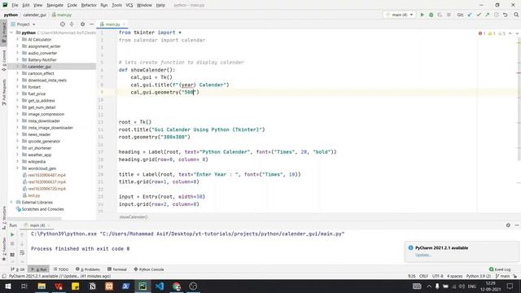Screen dimensions: 521x293
Task: Rollback changes with the undo arrow icon
Action: 505,15
